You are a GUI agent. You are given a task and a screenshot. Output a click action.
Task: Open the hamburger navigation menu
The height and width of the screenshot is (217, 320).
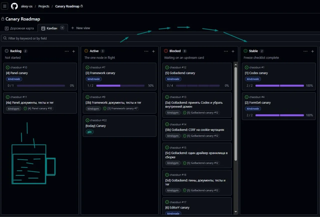tap(4, 6)
